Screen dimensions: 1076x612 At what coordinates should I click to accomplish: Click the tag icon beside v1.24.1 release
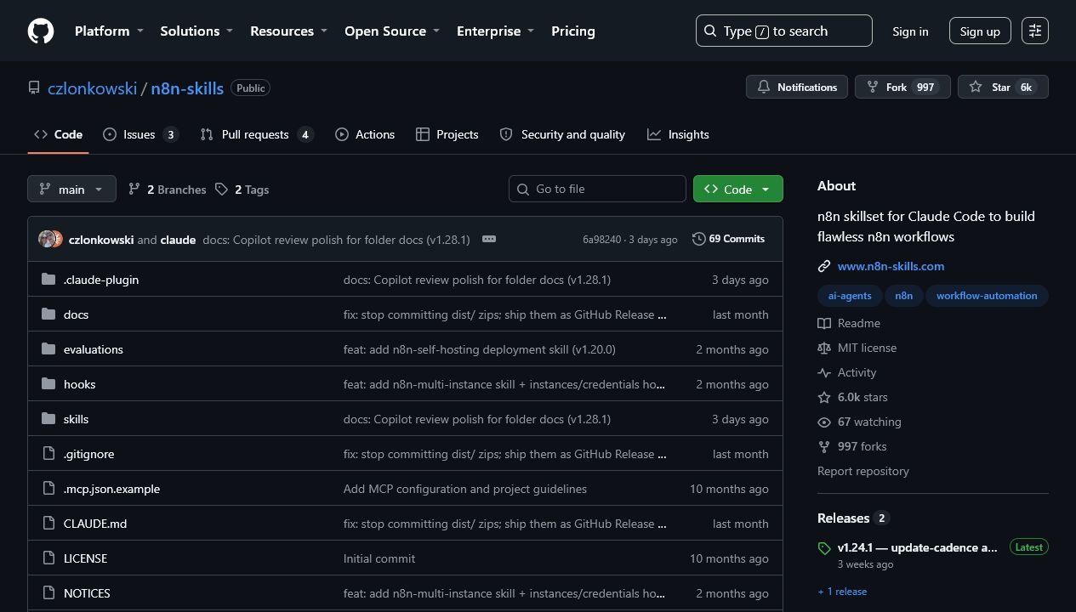click(824, 548)
